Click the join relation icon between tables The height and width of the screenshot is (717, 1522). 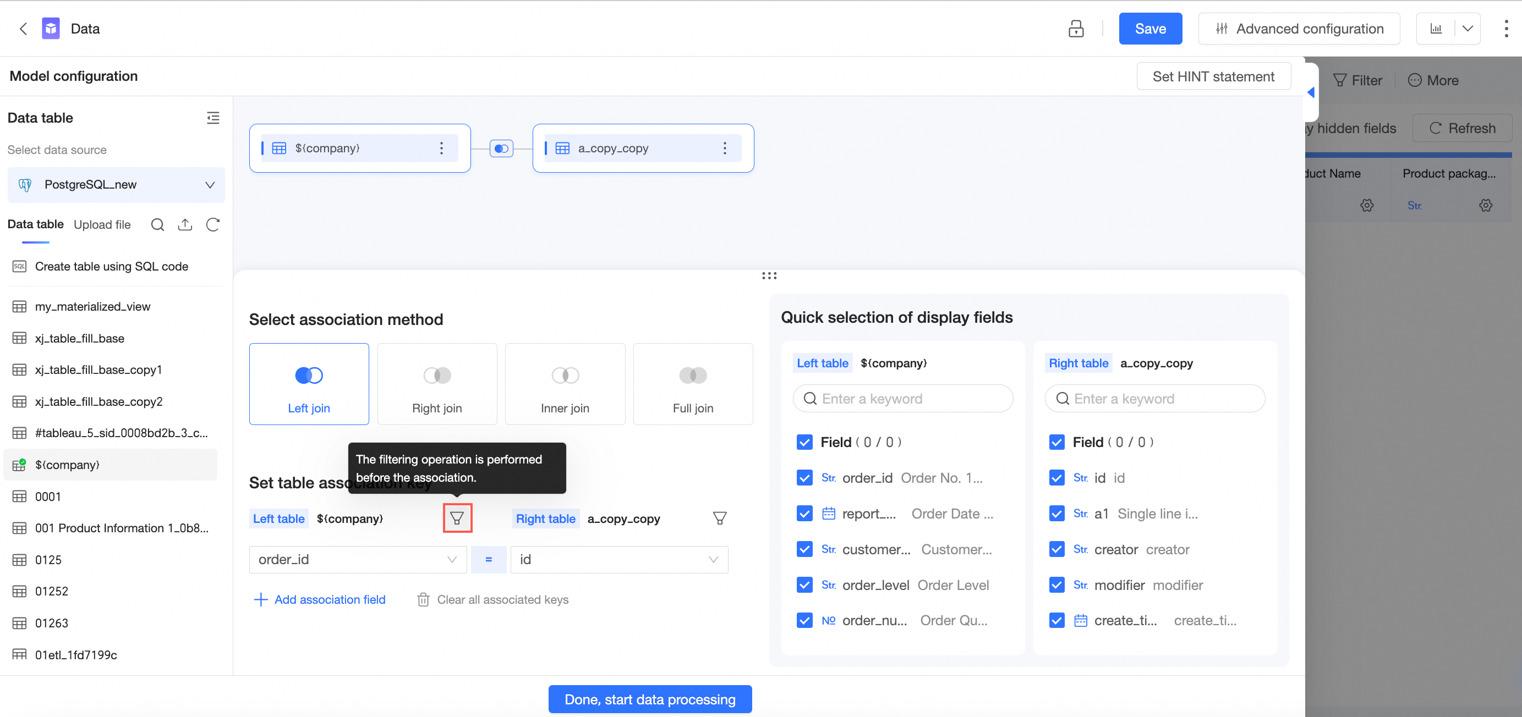click(501, 148)
